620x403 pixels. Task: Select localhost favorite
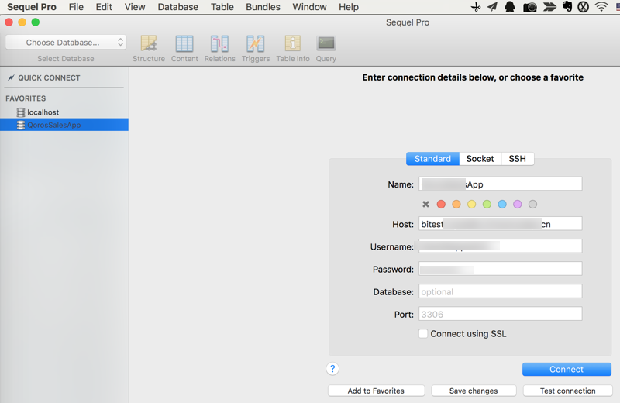(64, 112)
